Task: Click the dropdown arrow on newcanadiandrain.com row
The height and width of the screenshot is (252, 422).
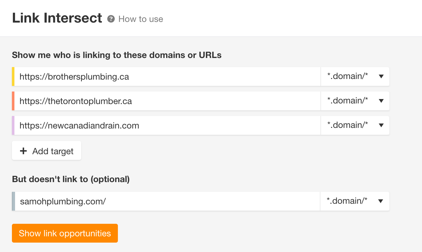Action: [381, 125]
